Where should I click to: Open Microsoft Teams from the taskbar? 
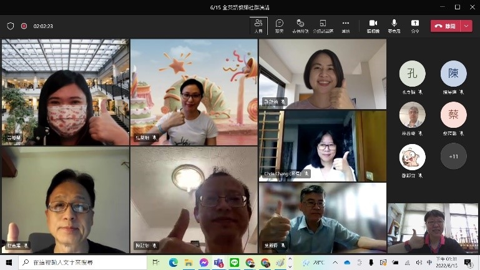[219, 263]
